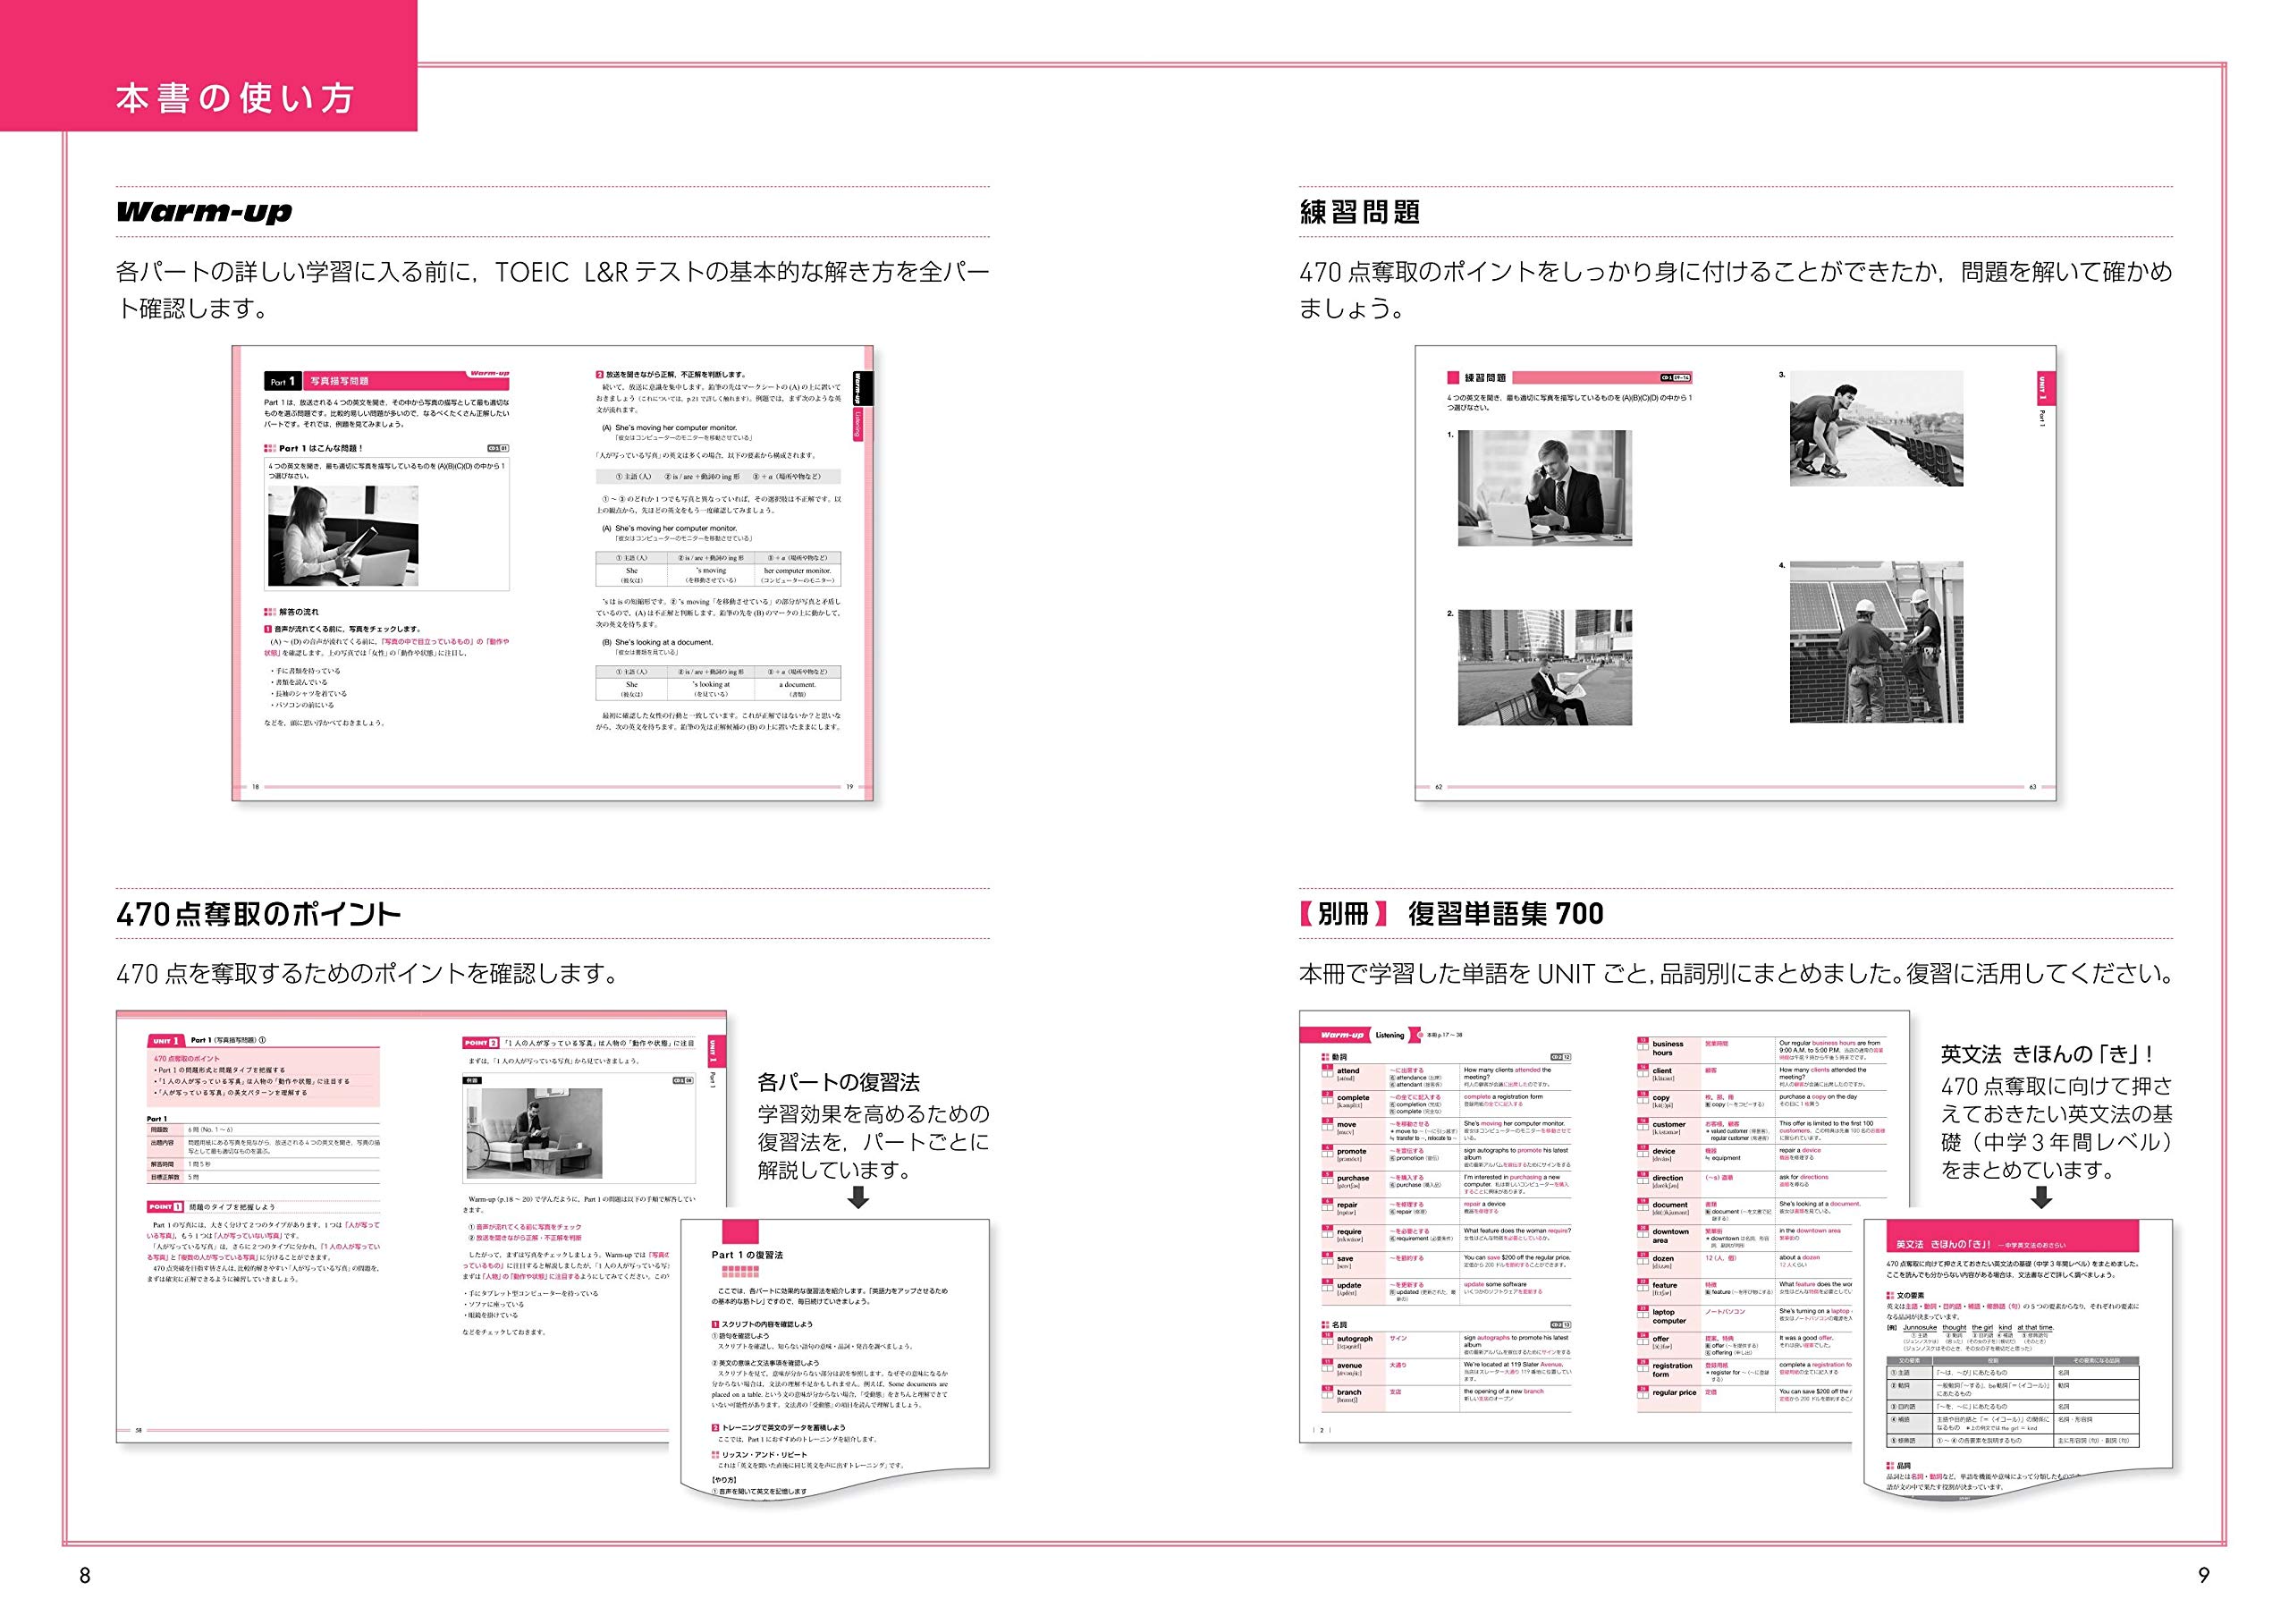Screen dimensions: 2289x1624
Task: Click the pink square marker before 練習問題 title
Action: [1453, 378]
